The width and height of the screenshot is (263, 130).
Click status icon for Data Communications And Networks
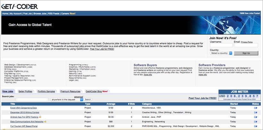pyautogui.click(x=255, y=122)
